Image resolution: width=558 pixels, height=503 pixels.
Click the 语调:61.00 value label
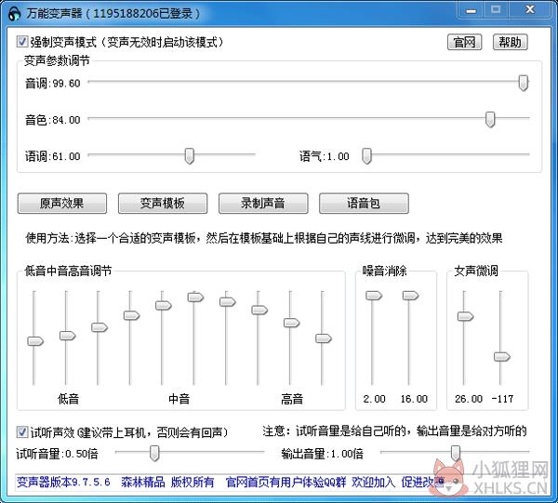(x=53, y=156)
